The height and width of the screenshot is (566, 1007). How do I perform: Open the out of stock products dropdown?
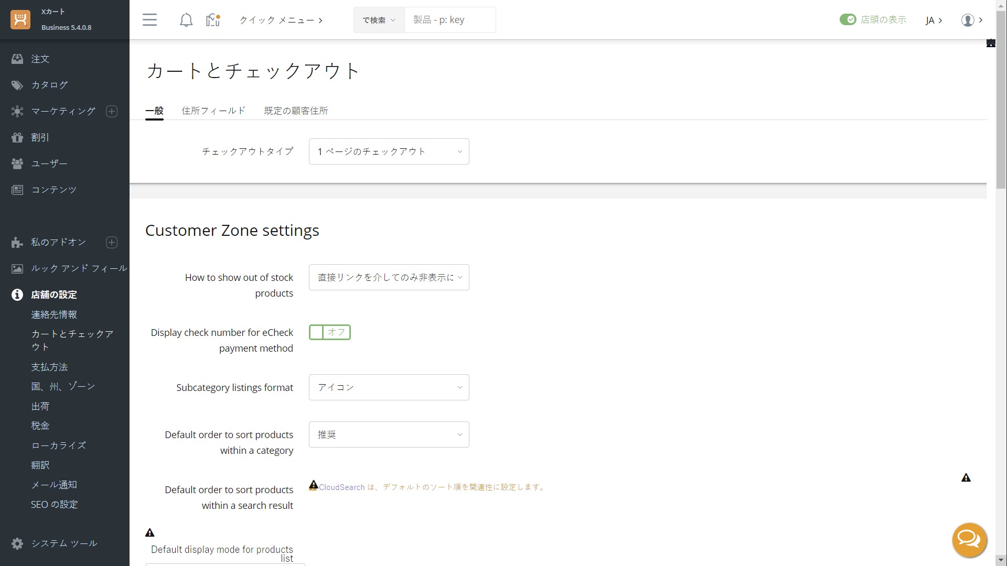(389, 277)
